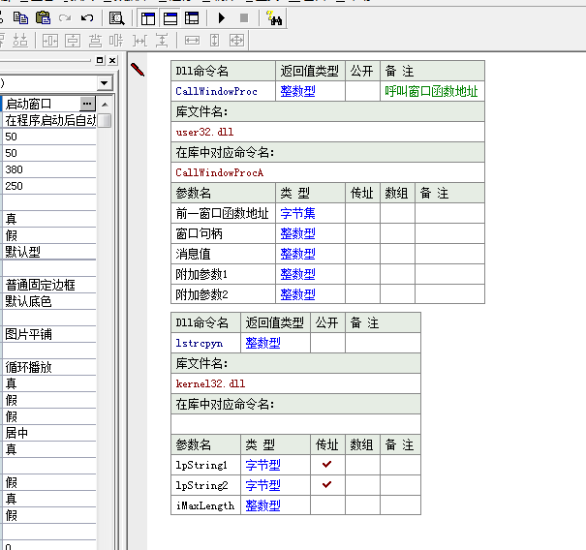586x550 pixels.
Task: Toggle the combined panel layout icon
Action: tap(192, 18)
